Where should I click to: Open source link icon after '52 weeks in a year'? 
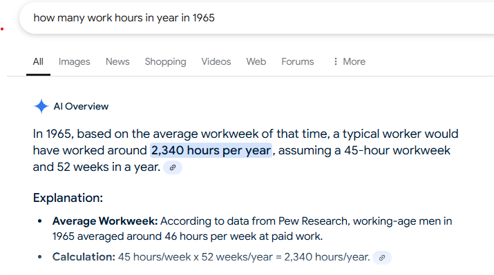click(173, 167)
